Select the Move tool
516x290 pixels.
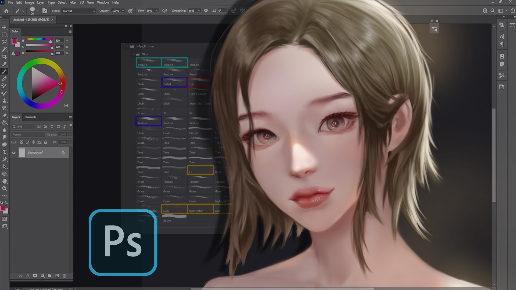pyautogui.click(x=4, y=27)
